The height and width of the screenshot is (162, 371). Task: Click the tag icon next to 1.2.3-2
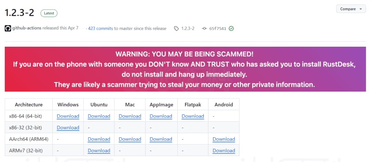tap(177, 28)
